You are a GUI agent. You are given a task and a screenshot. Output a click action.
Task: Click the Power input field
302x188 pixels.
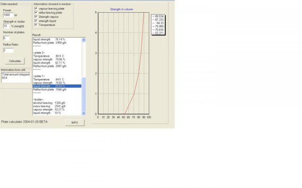pos(9,15)
